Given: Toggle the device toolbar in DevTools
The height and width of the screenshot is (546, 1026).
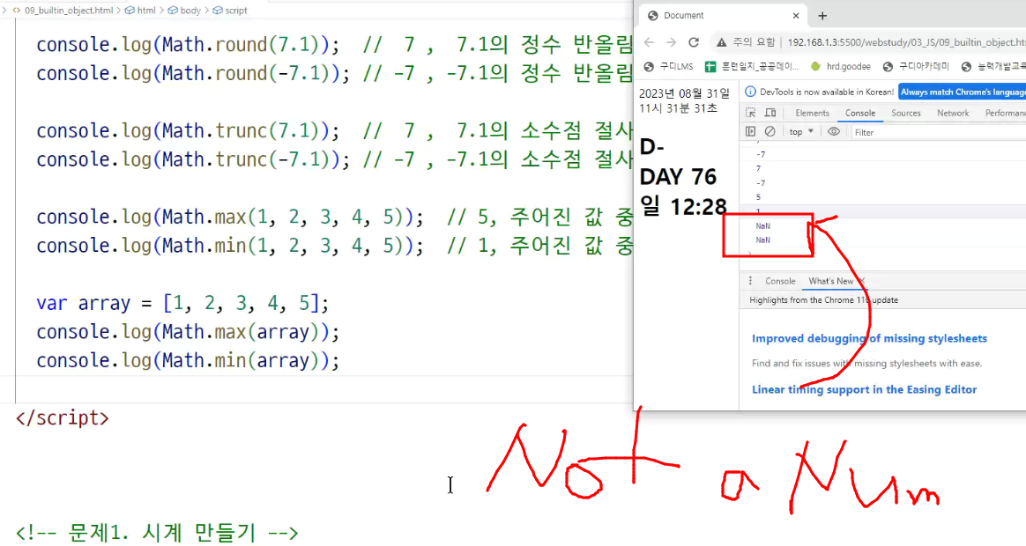Looking at the screenshot, I should pyautogui.click(x=770, y=113).
